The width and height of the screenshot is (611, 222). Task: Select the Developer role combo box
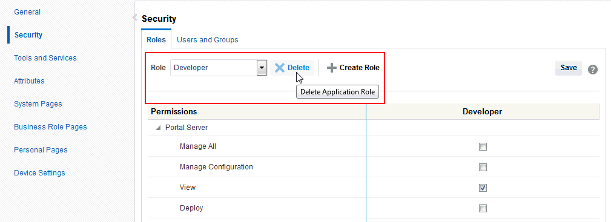pos(218,68)
